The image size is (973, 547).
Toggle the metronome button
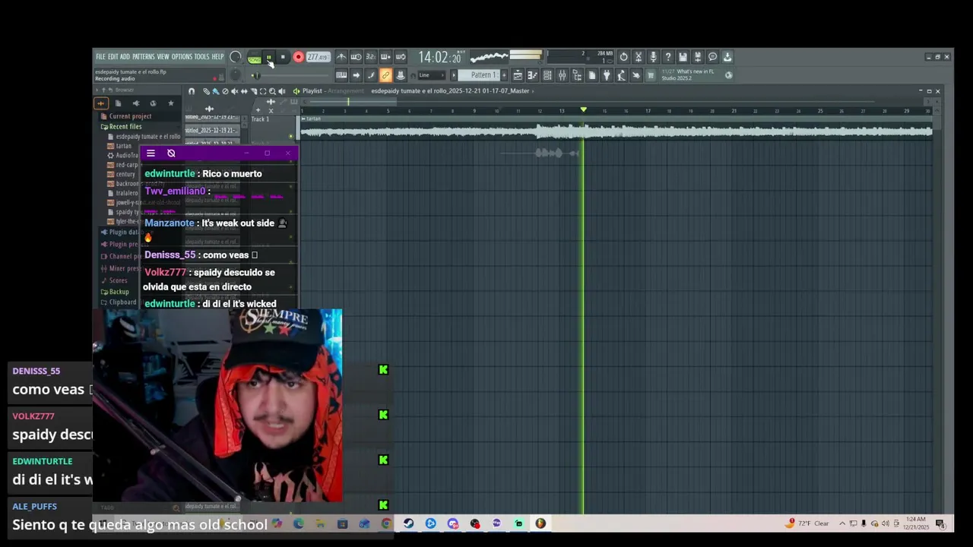[341, 57]
